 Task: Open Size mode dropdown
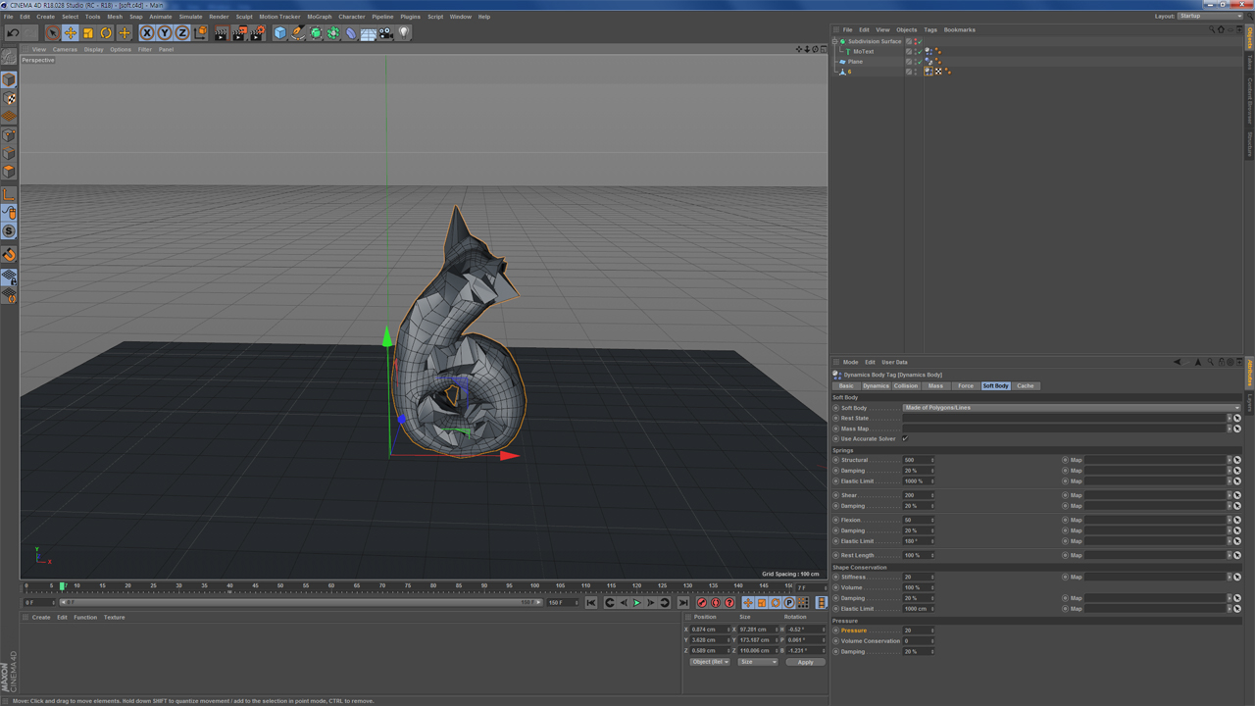[x=758, y=662]
